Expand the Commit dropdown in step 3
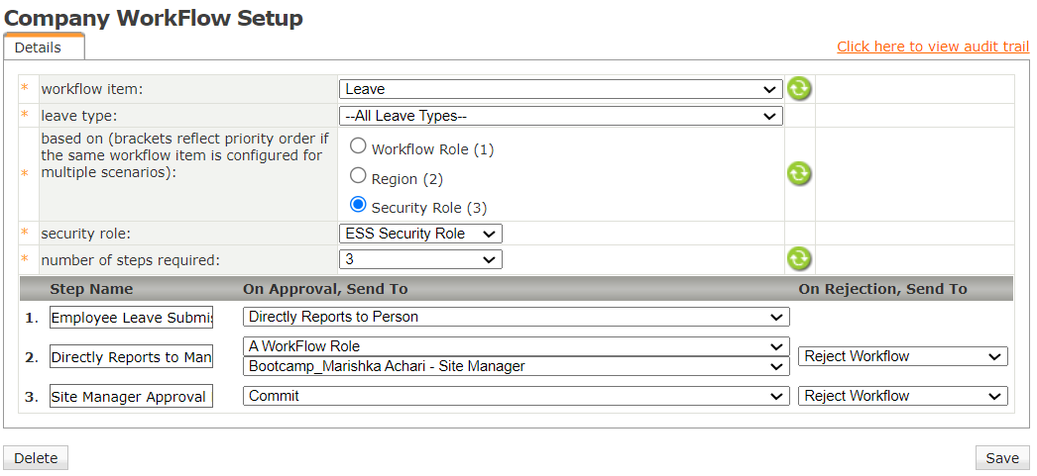This screenshot has width=1037, height=476. pyautogui.click(x=516, y=396)
